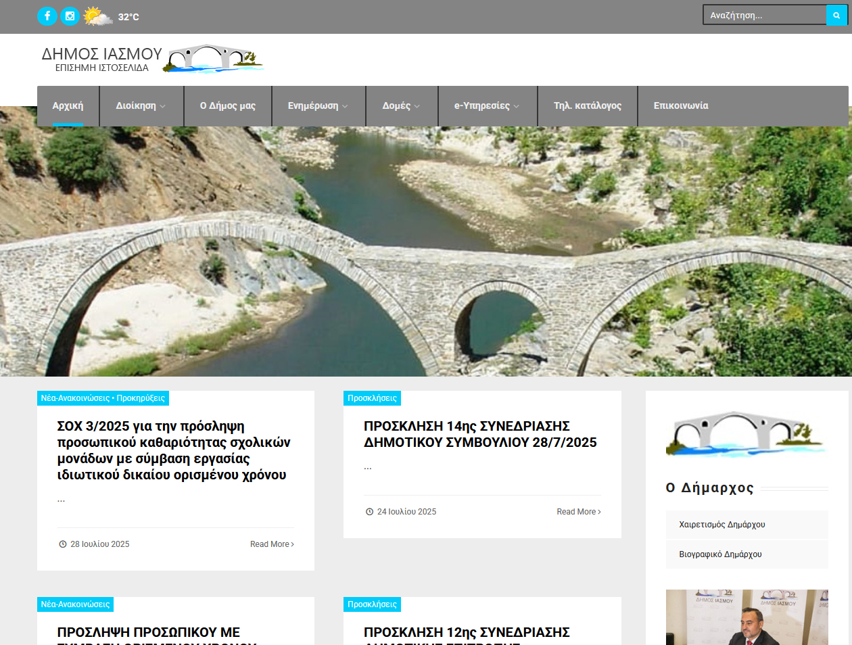This screenshot has height=645, width=852.
Task: Open the mayor's photo thumbnail
Action: click(747, 617)
